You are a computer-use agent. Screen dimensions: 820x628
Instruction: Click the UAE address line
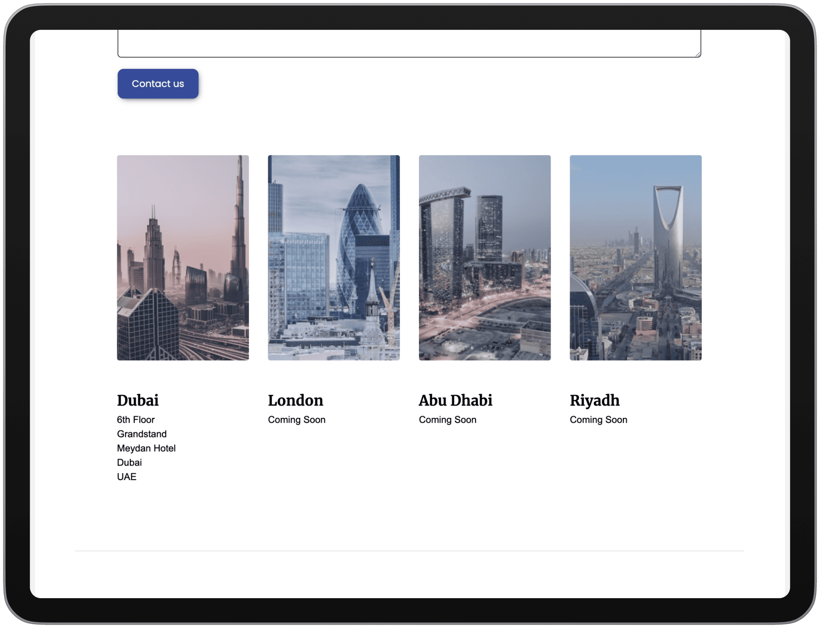126,477
